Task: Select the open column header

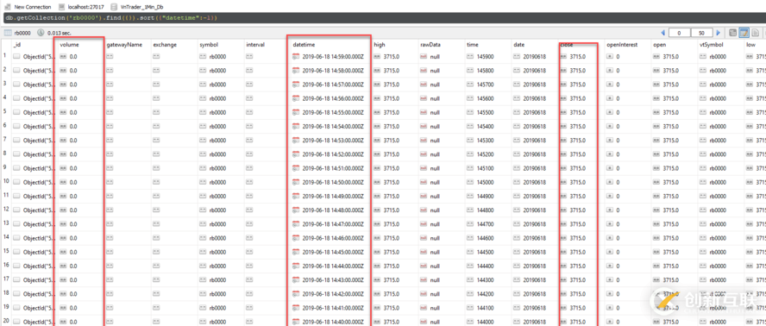Action: (660, 45)
